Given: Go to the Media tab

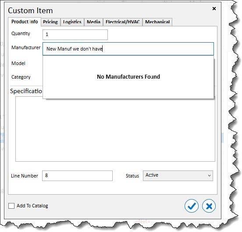Looking at the screenshot, I should [93, 22].
